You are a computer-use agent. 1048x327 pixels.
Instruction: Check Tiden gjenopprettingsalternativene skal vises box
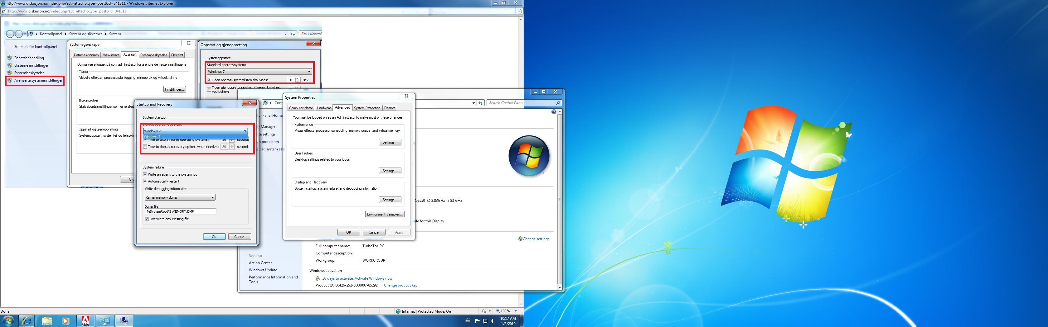(209, 89)
